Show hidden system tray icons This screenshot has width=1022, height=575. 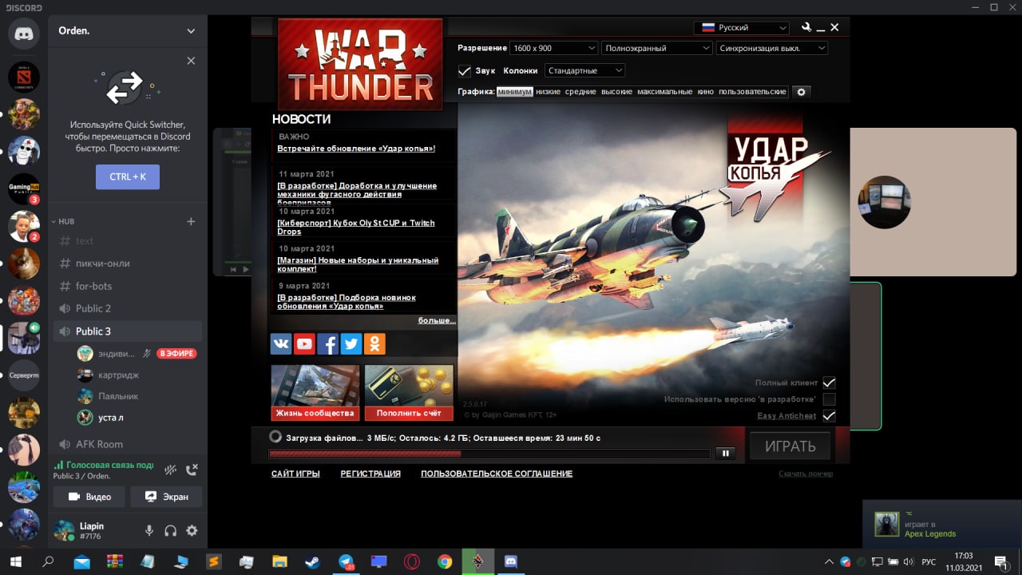pos(829,561)
